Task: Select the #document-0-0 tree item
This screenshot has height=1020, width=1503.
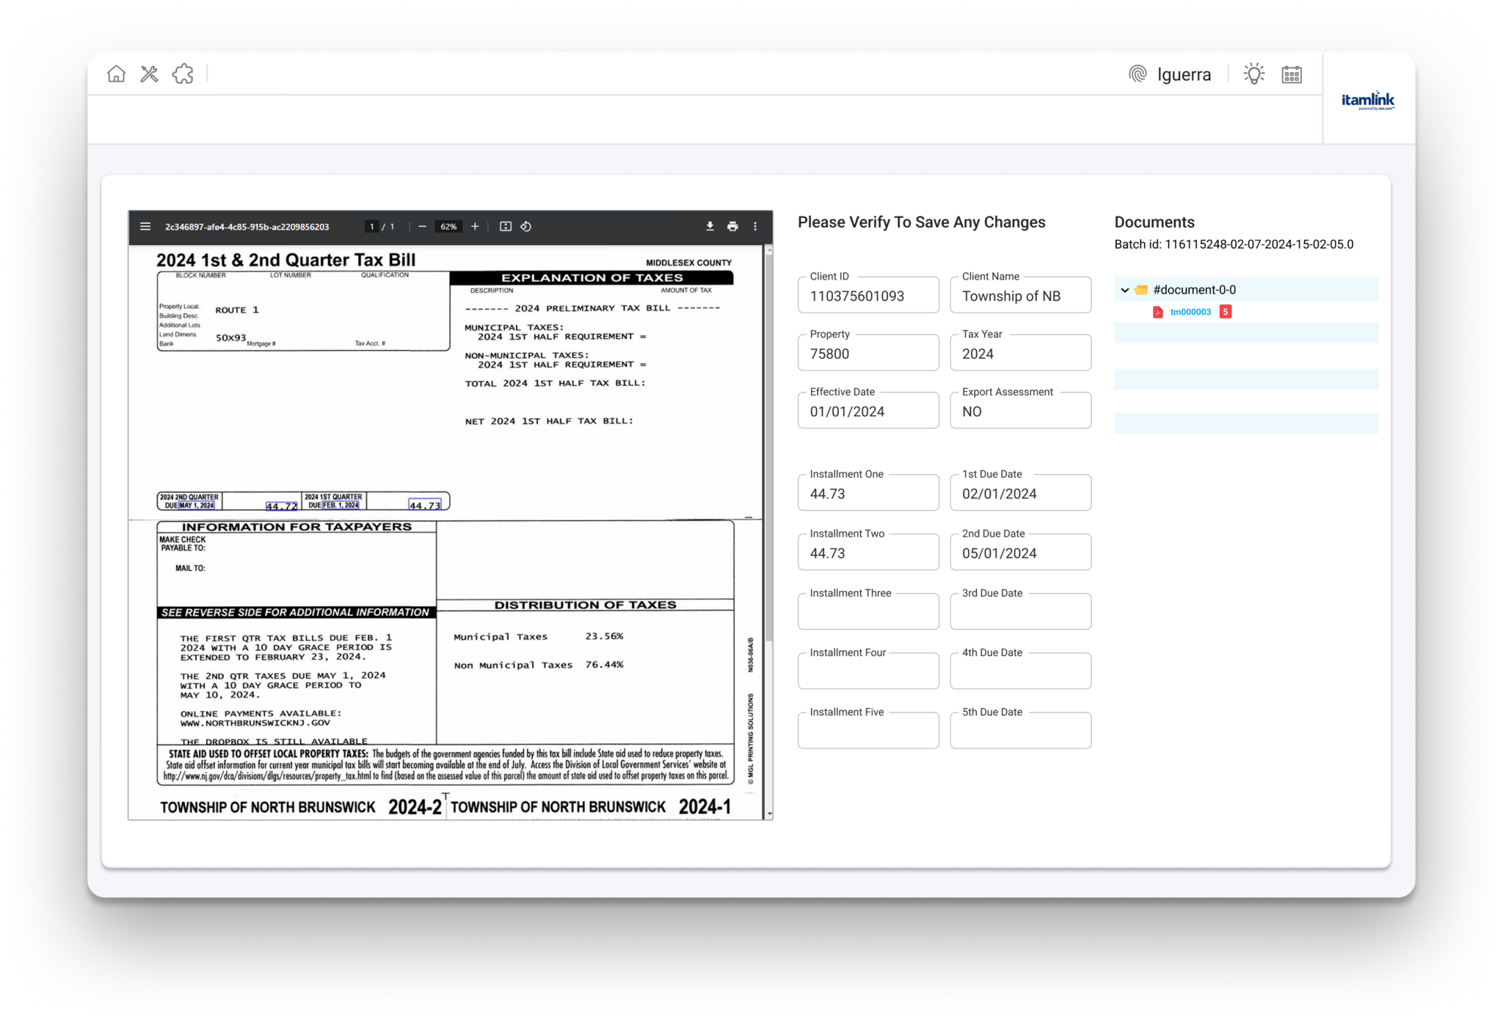Action: point(1194,290)
